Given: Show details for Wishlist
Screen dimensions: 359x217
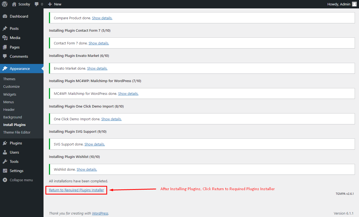Looking at the screenshot, I should (87, 169).
